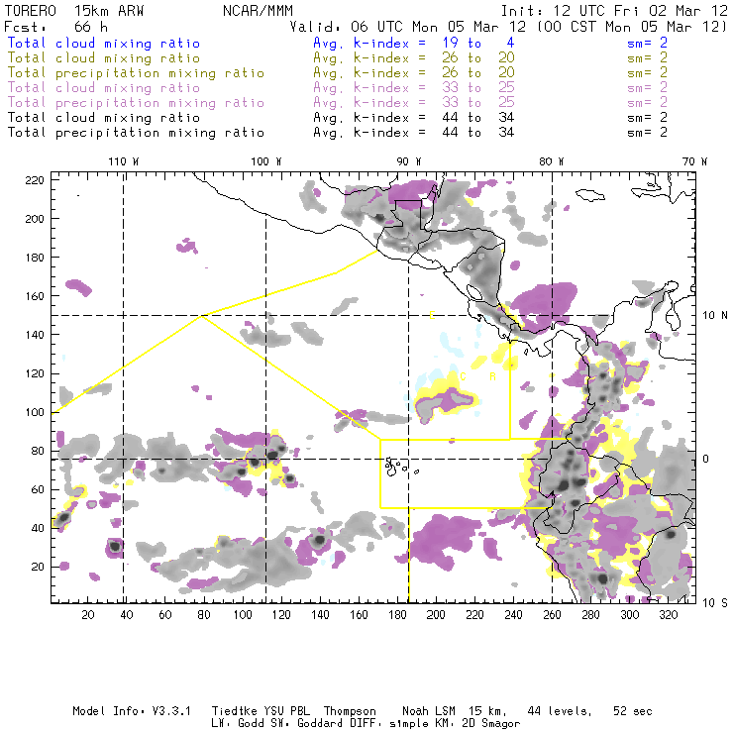Select the '0' equator latitude label
Image resolution: width=733 pixels, height=733 pixels.
706,459
